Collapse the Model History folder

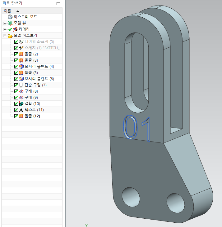tap(5, 36)
